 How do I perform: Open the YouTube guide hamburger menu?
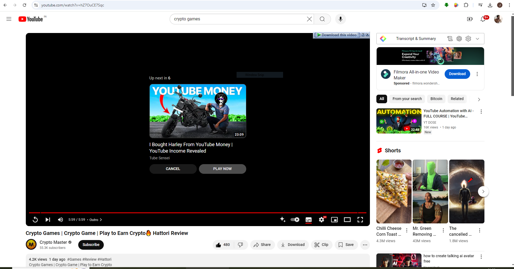[x=9, y=19]
